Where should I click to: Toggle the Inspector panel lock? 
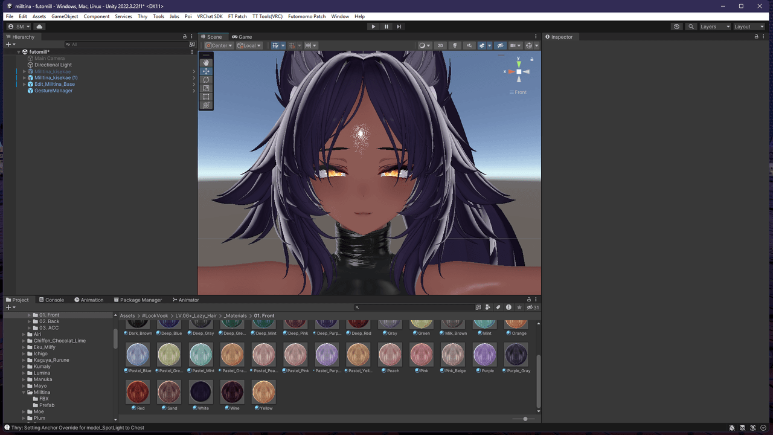coord(756,37)
